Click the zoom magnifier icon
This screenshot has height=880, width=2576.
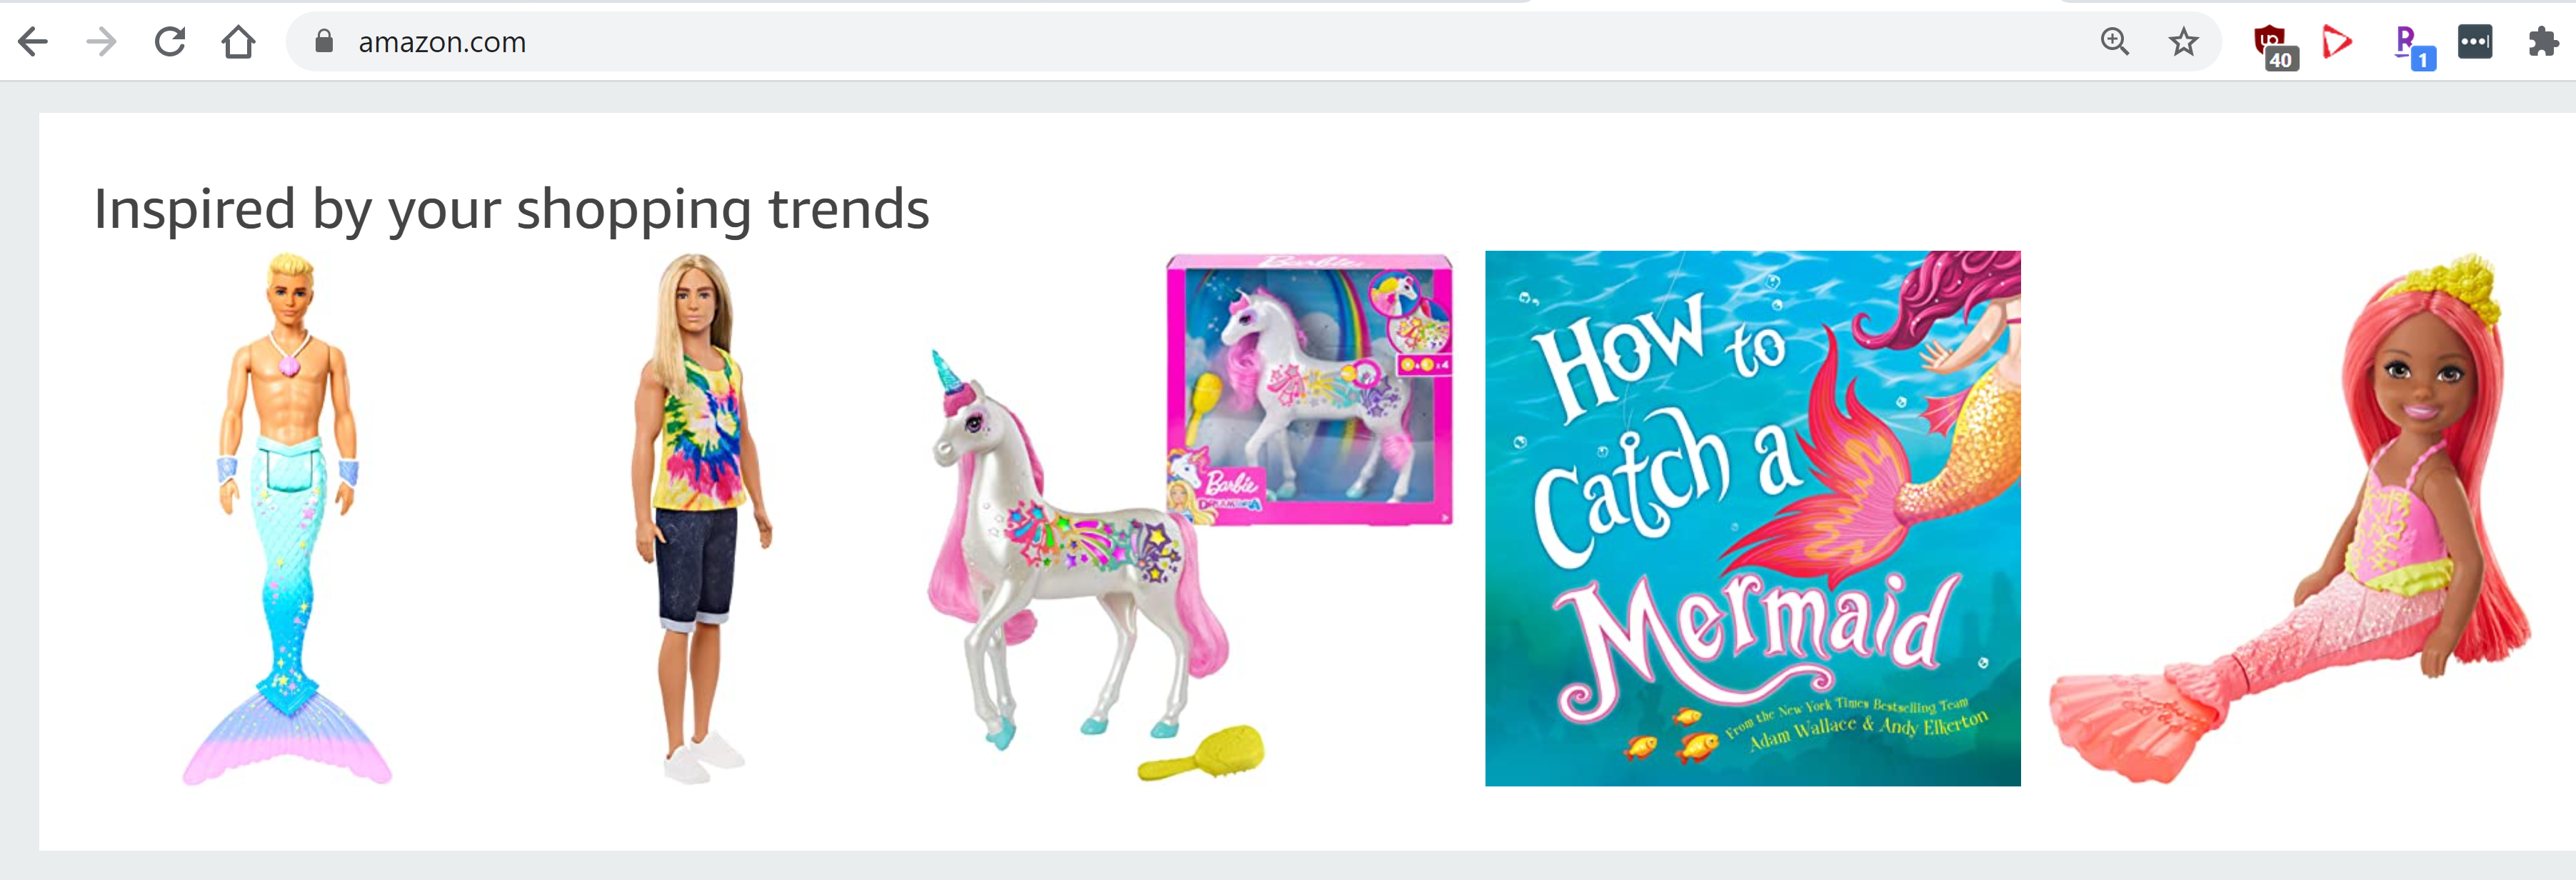tap(2114, 42)
